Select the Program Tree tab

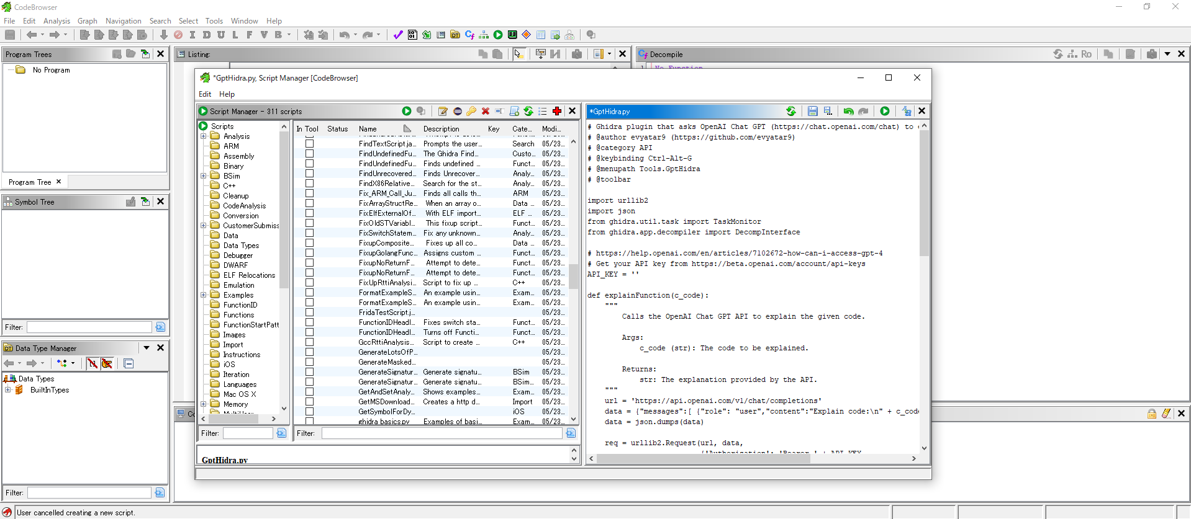pos(30,182)
